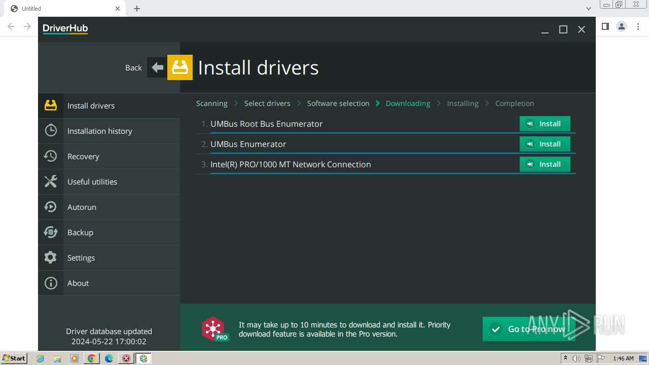Viewport: 649px width, 365px height.
Task: Install UMBus Enumerator driver
Action: 545,144
